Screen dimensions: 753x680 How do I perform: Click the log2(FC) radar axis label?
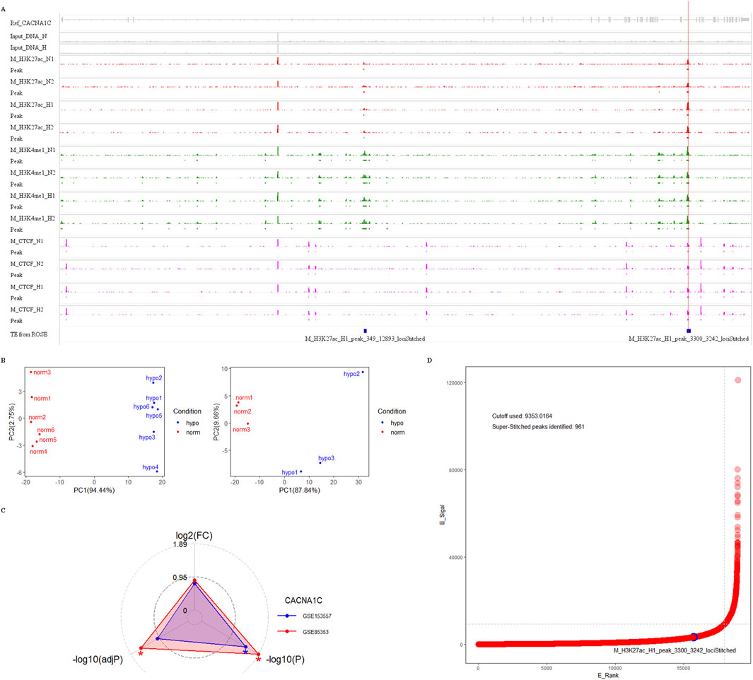pos(194,536)
